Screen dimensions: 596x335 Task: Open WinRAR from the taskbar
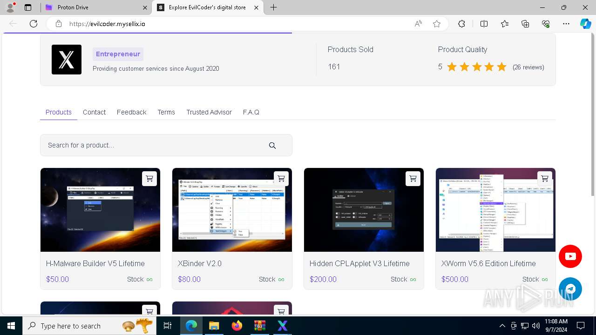259,326
